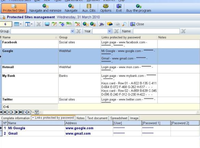Viewport: 200px width, 148px height.
Task: Click the binoculars search icon
Action: click(110, 24)
